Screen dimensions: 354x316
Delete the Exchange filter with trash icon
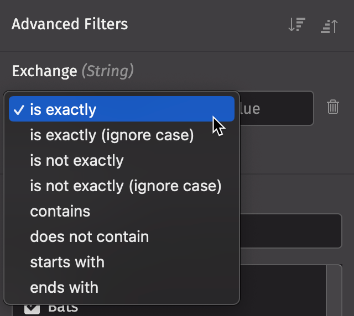coord(332,107)
